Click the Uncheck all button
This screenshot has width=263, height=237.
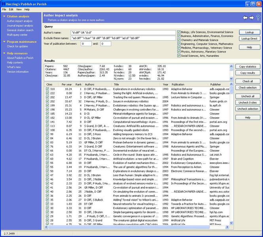pos(248,96)
